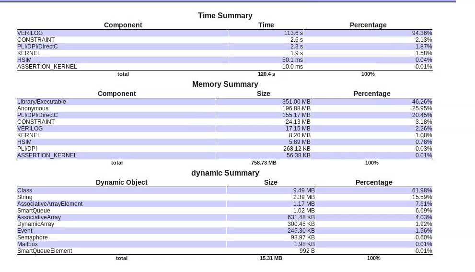Viewport: 475px width, 272px height.
Task: Click the DynamicArray row
Action: tap(225, 224)
